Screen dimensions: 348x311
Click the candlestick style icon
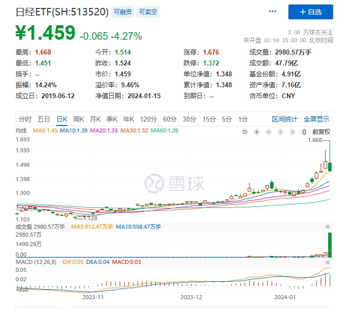point(304,132)
